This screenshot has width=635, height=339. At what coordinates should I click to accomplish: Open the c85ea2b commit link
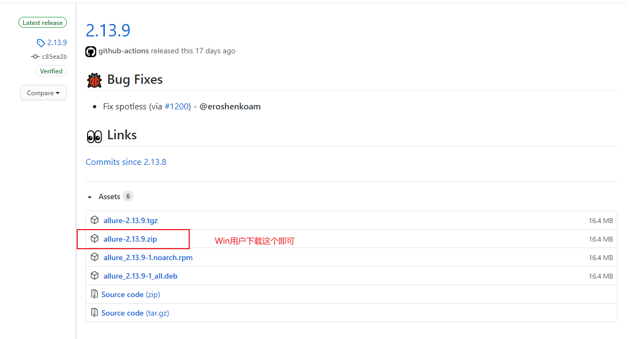[54, 57]
